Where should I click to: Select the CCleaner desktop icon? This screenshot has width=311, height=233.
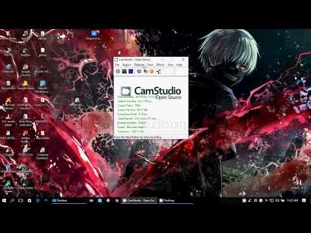(8, 151)
